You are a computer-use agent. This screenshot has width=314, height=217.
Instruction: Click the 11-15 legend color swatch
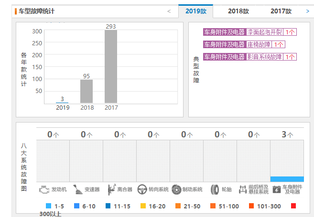(108, 206)
